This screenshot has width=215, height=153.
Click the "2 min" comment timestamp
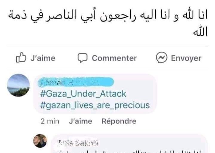pyautogui.click(x=49, y=121)
